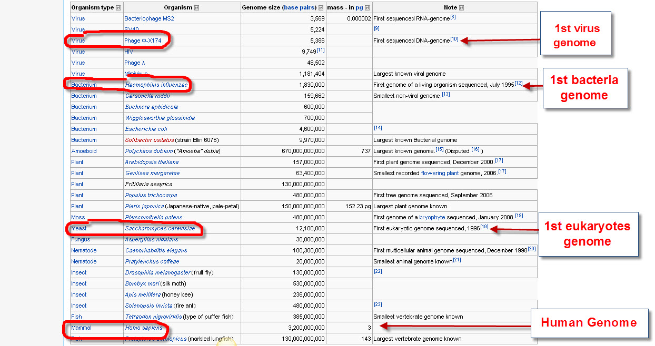
Task: Open Pratylenchus coffeae link
Action: [x=152, y=261]
